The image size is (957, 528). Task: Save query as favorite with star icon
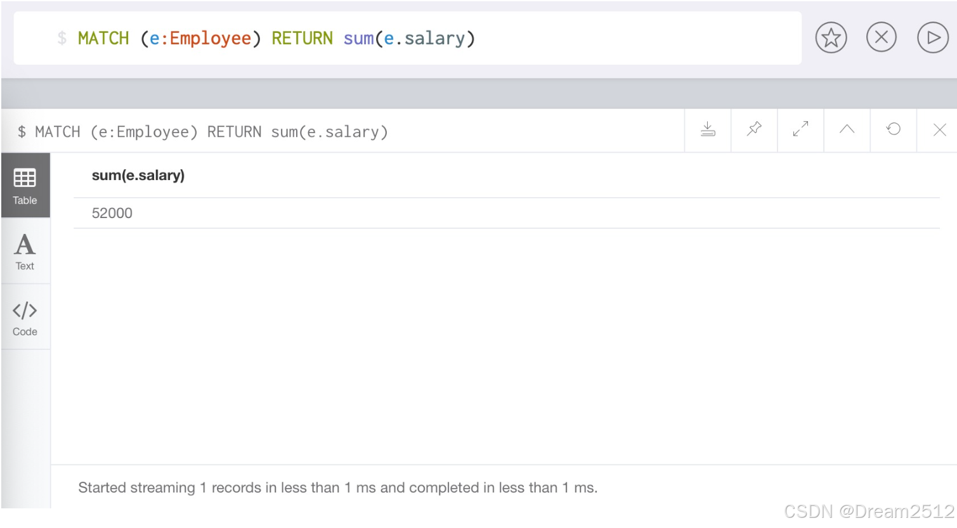click(831, 38)
